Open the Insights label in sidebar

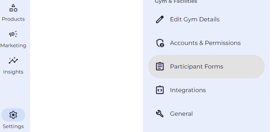click(x=13, y=72)
